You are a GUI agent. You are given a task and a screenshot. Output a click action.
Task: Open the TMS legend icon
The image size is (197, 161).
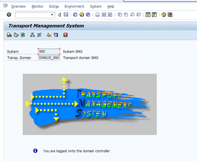point(56,35)
